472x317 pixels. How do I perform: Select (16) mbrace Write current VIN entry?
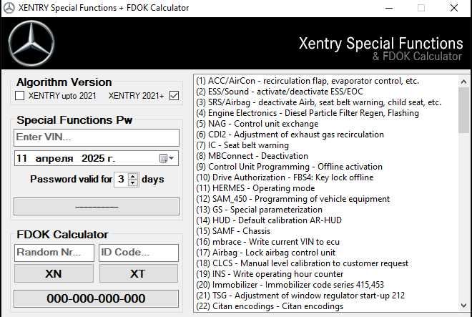click(268, 242)
